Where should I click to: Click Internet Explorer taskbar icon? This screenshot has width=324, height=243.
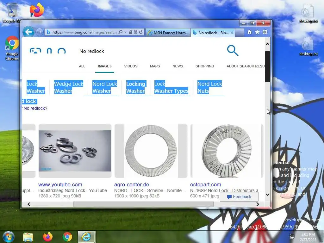click(x=86, y=237)
